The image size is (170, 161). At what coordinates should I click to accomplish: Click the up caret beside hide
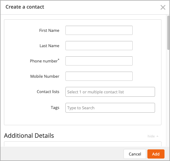pos(157,136)
